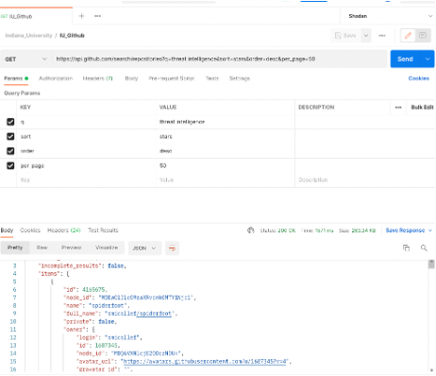Screen dimensions: 436x376
Task: Uncheck the order parameter checkbox
Action: click(10, 151)
